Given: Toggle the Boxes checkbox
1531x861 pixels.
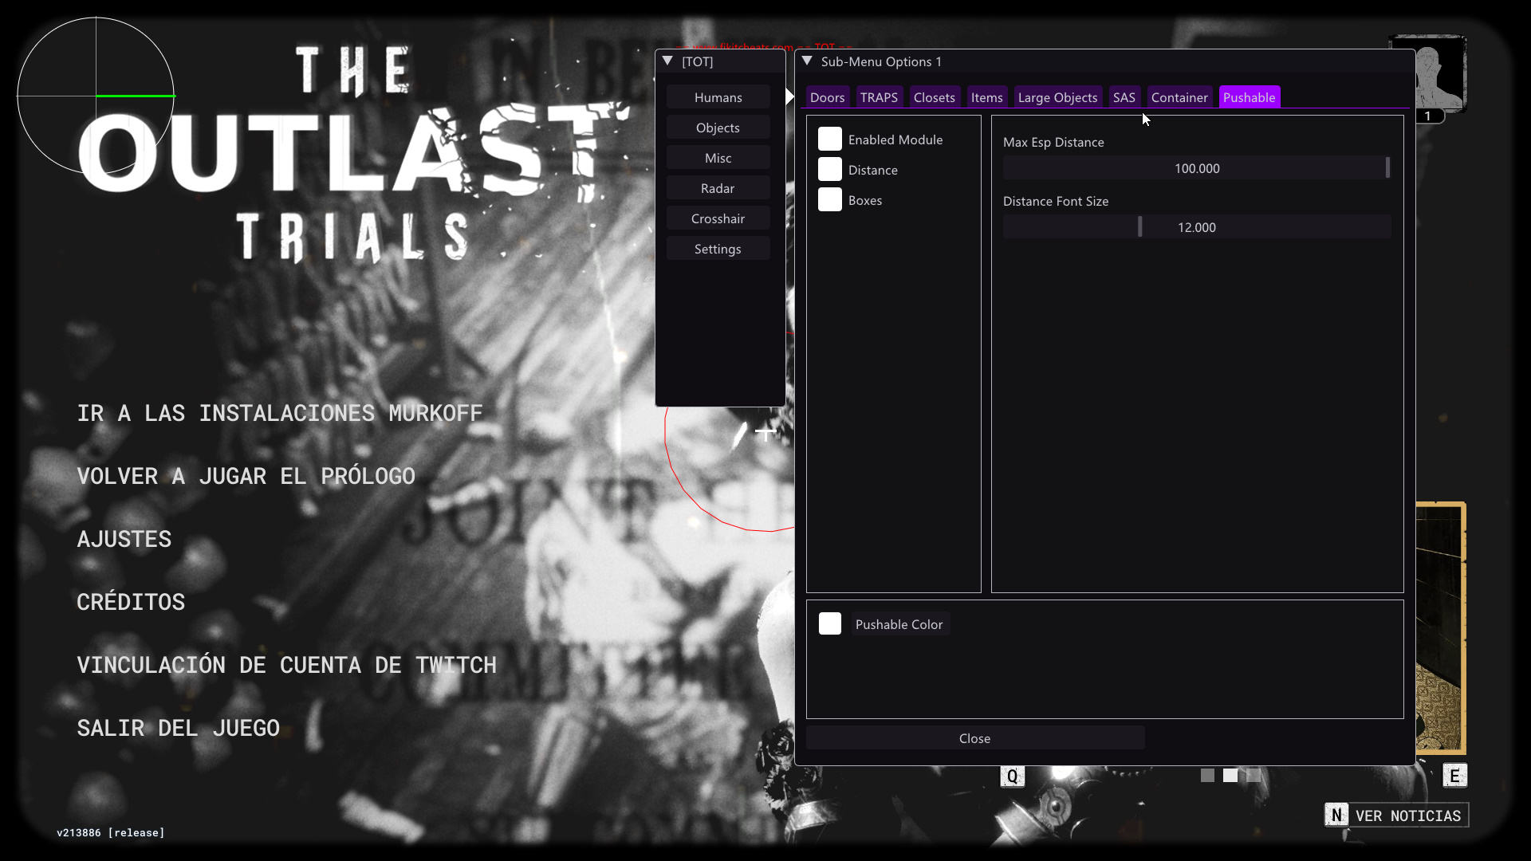Looking at the screenshot, I should click(830, 200).
